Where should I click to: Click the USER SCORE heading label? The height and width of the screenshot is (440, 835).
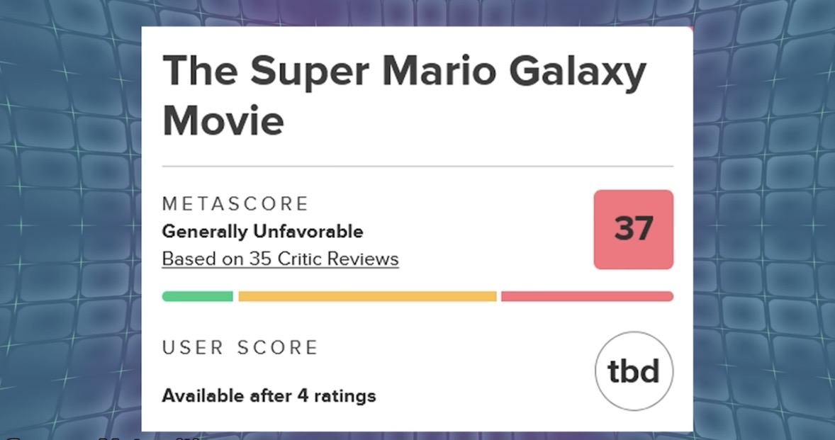[x=240, y=348]
